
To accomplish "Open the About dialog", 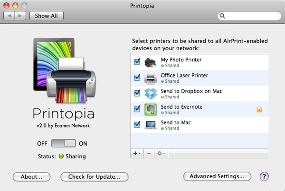I will point(31,176).
